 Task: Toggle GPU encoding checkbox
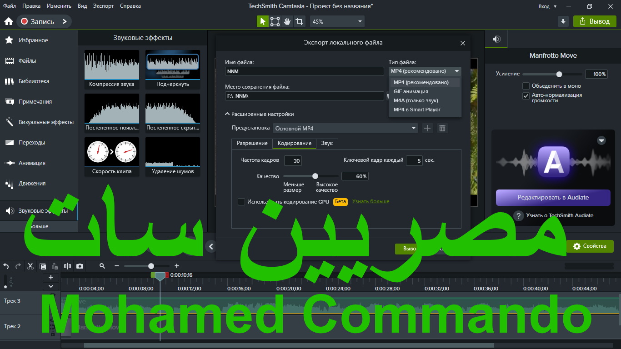point(241,202)
